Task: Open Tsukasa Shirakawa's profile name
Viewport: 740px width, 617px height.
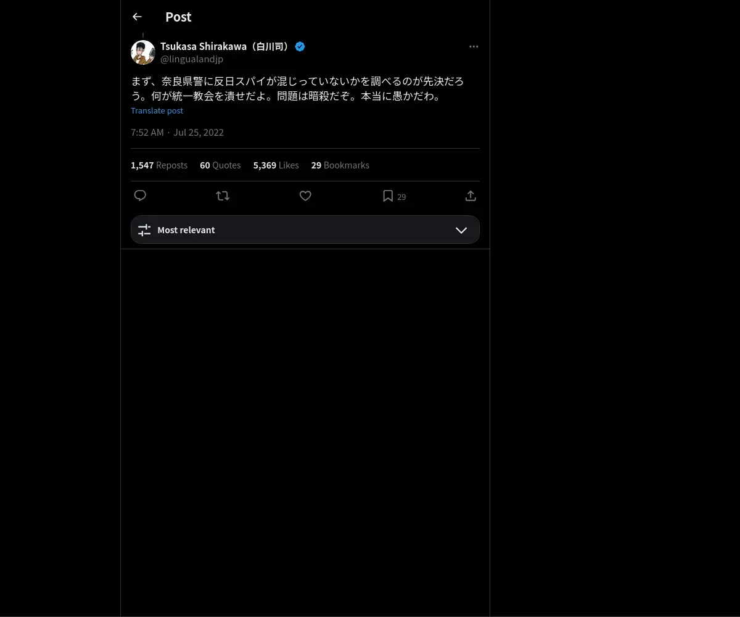Action: [x=226, y=46]
